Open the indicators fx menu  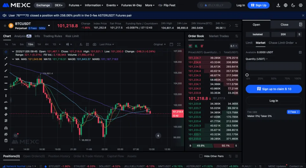[x=81, y=45]
